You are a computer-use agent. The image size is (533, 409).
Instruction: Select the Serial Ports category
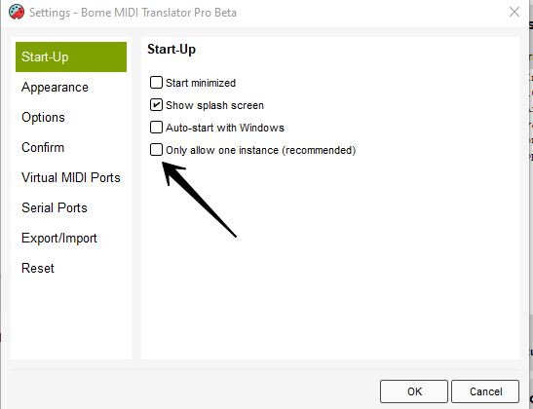click(x=55, y=207)
